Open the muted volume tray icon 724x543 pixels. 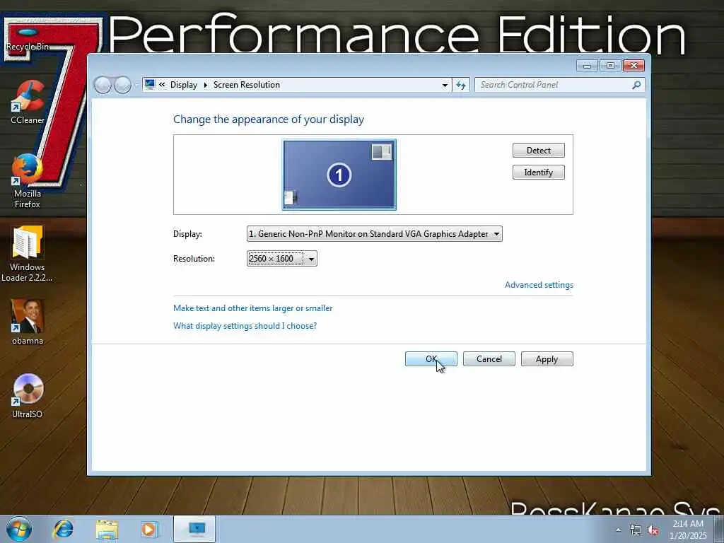[x=653, y=530]
